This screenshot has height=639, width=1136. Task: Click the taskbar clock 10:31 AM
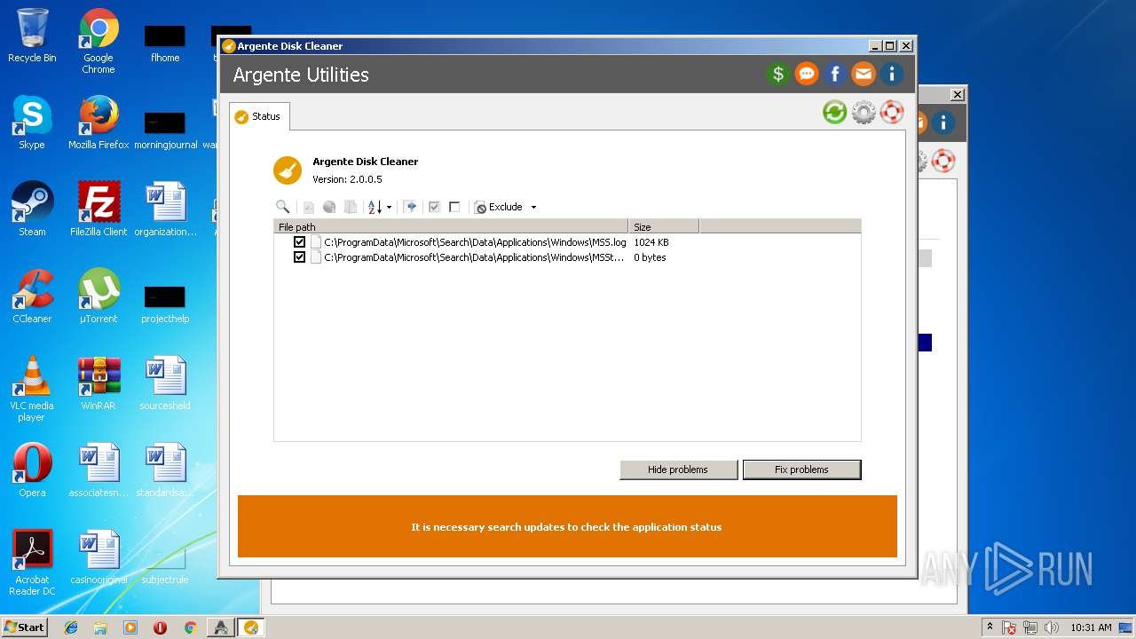(x=1091, y=627)
